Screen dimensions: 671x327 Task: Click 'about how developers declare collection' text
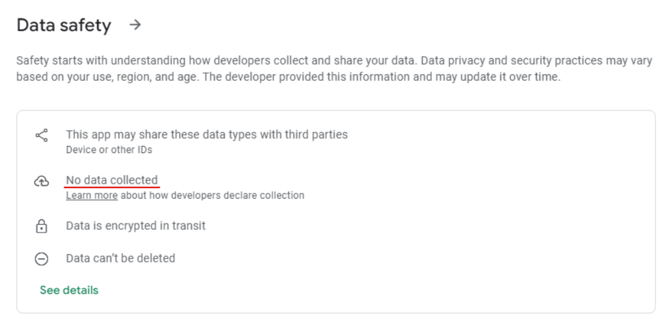coord(212,195)
